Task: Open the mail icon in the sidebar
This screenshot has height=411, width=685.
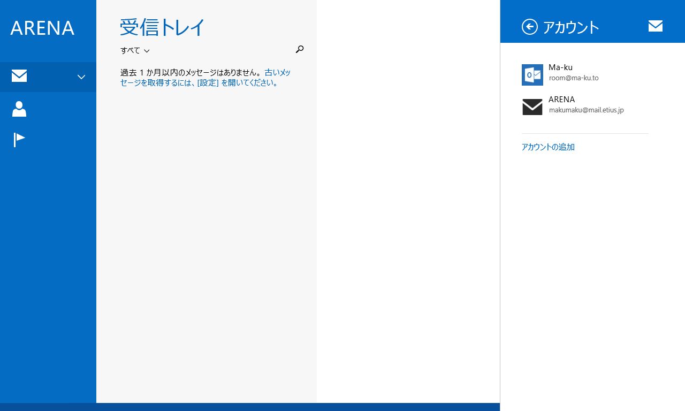Action: pos(19,77)
